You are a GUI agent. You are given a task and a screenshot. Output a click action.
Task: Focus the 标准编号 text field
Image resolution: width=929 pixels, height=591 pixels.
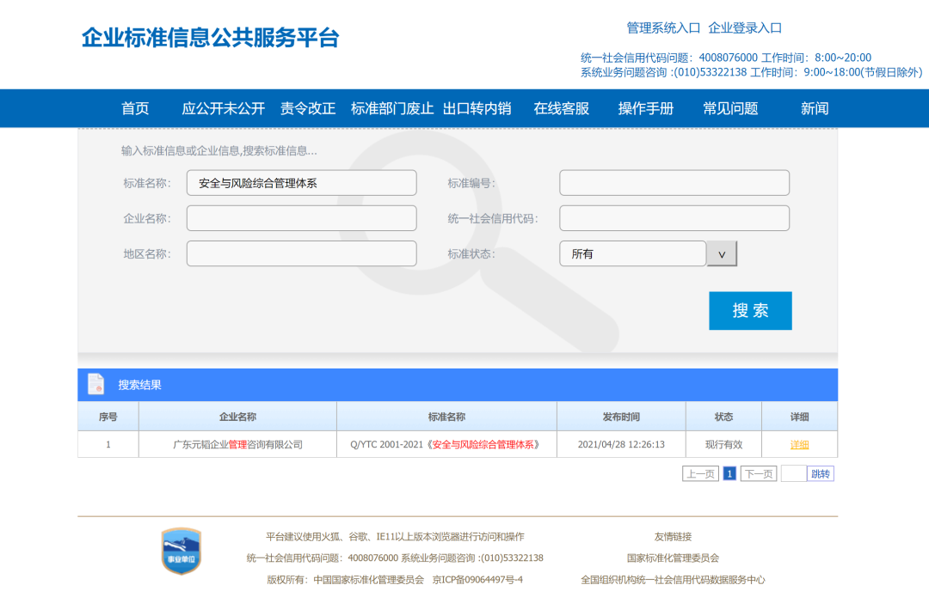[x=674, y=183]
